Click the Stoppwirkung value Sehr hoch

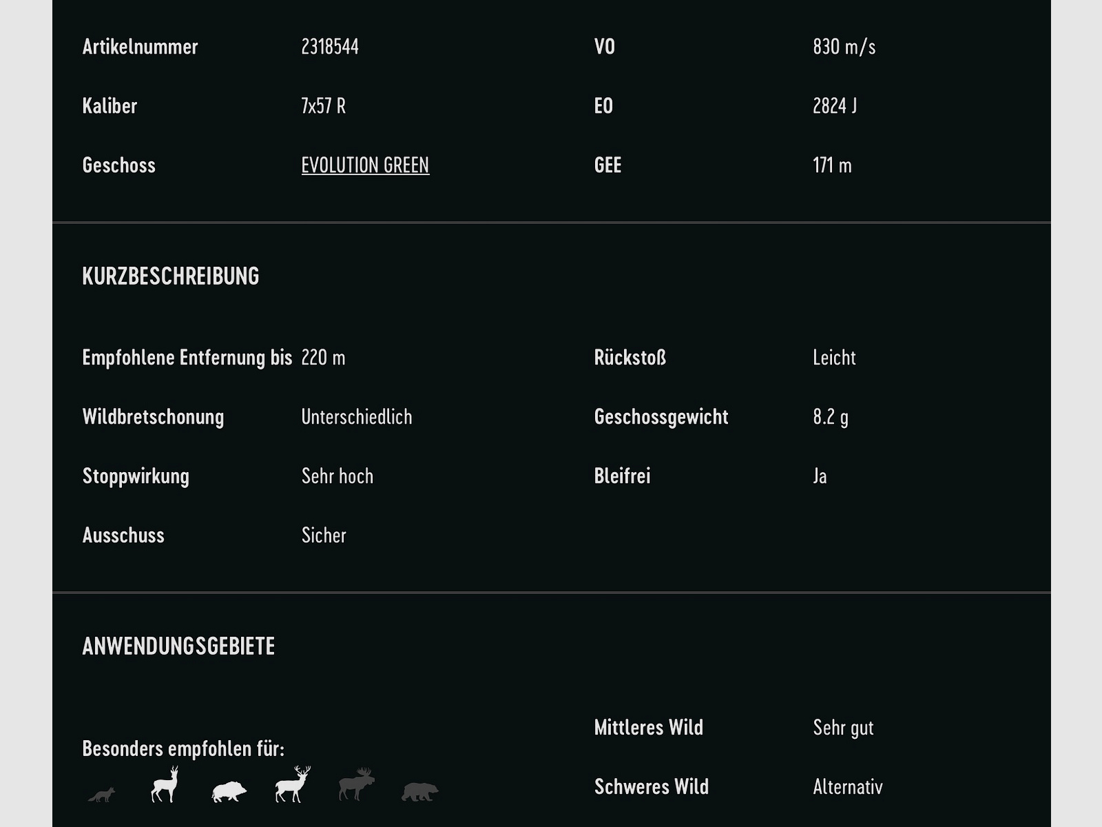pyautogui.click(x=337, y=476)
